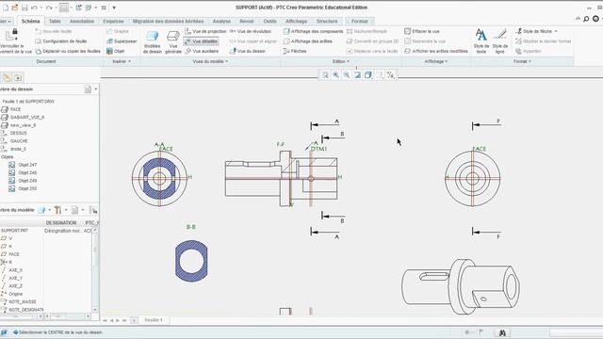Select GABARIT_VUE_6 in drawing tree

coord(27,117)
